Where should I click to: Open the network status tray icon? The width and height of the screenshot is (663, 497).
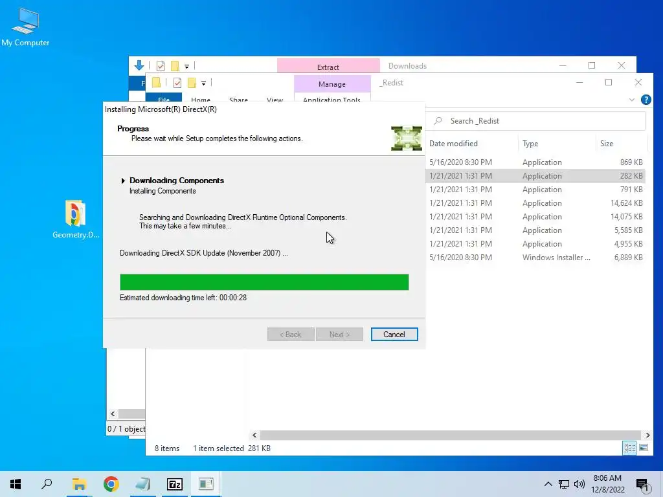pyautogui.click(x=564, y=484)
